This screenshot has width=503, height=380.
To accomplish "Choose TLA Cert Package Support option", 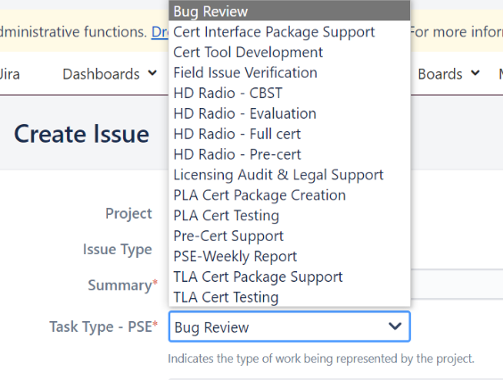I will coord(289,277).
